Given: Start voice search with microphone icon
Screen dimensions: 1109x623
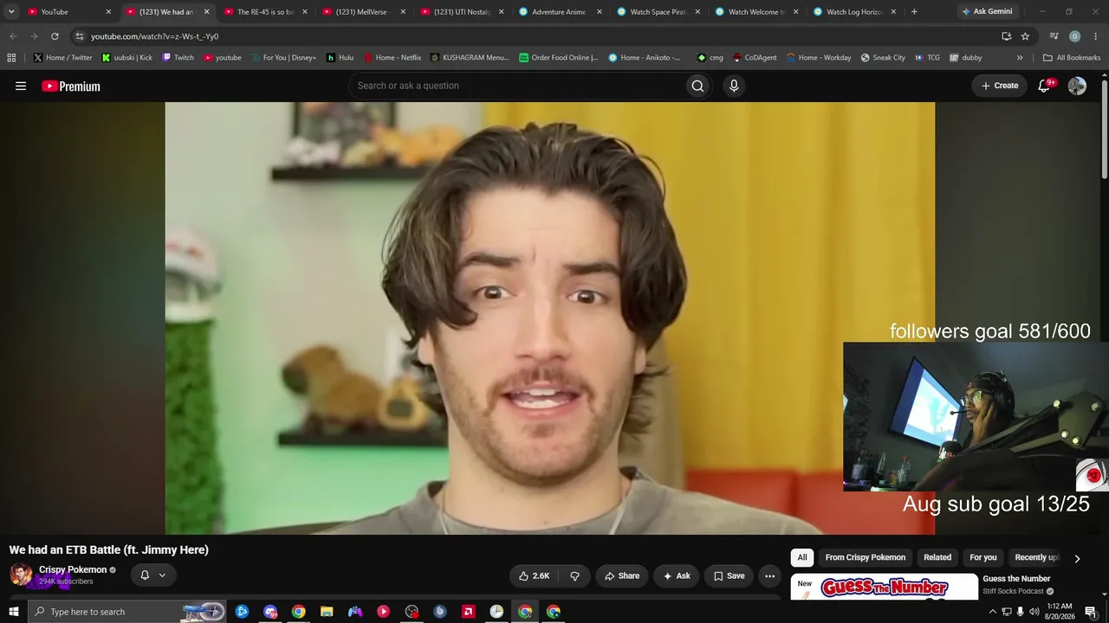Looking at the screenshot, I should 734,86.
